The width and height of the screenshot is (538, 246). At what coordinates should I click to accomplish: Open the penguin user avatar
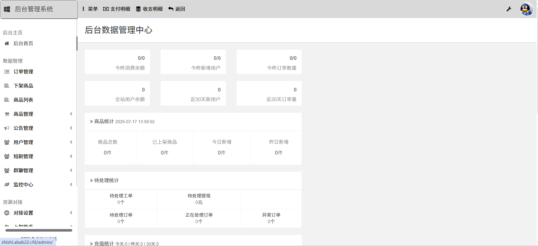coord(526,9)
